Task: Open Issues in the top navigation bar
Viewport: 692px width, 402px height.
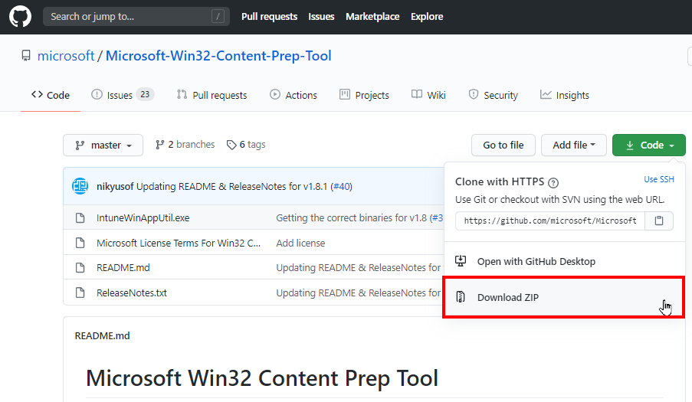Action: pyautogui.click(x=321, y=17)
